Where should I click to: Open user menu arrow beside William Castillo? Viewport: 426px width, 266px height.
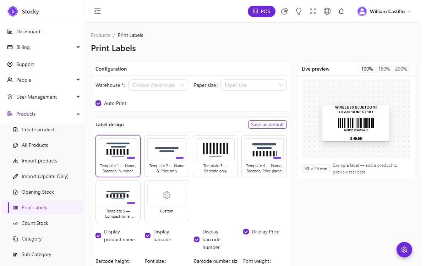click(409, 12)
